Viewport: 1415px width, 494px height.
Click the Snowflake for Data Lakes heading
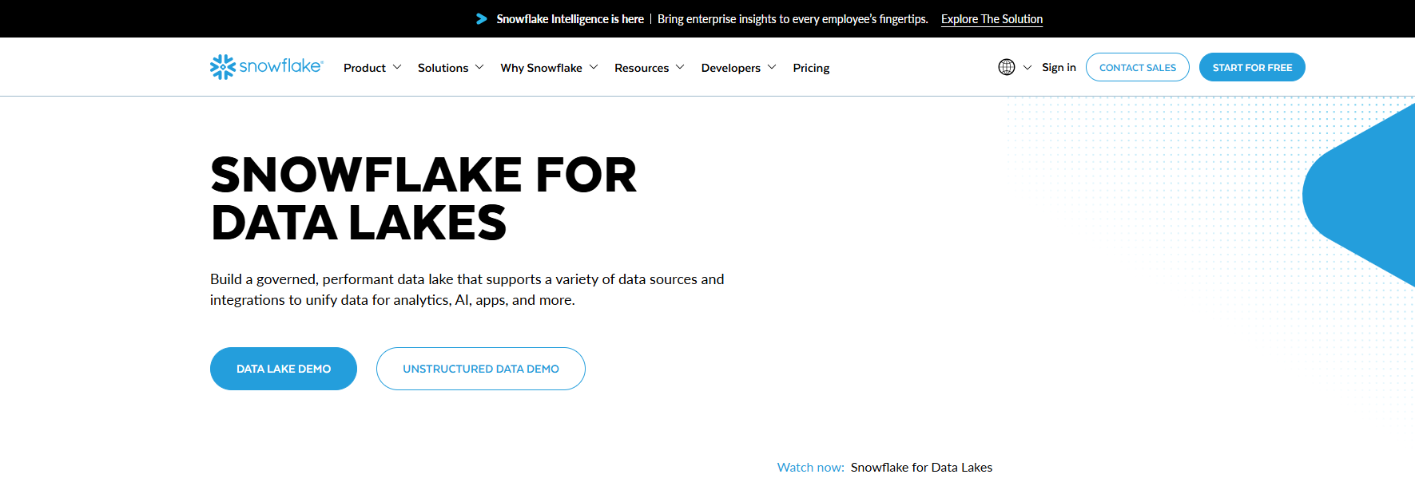coord(423,198)
